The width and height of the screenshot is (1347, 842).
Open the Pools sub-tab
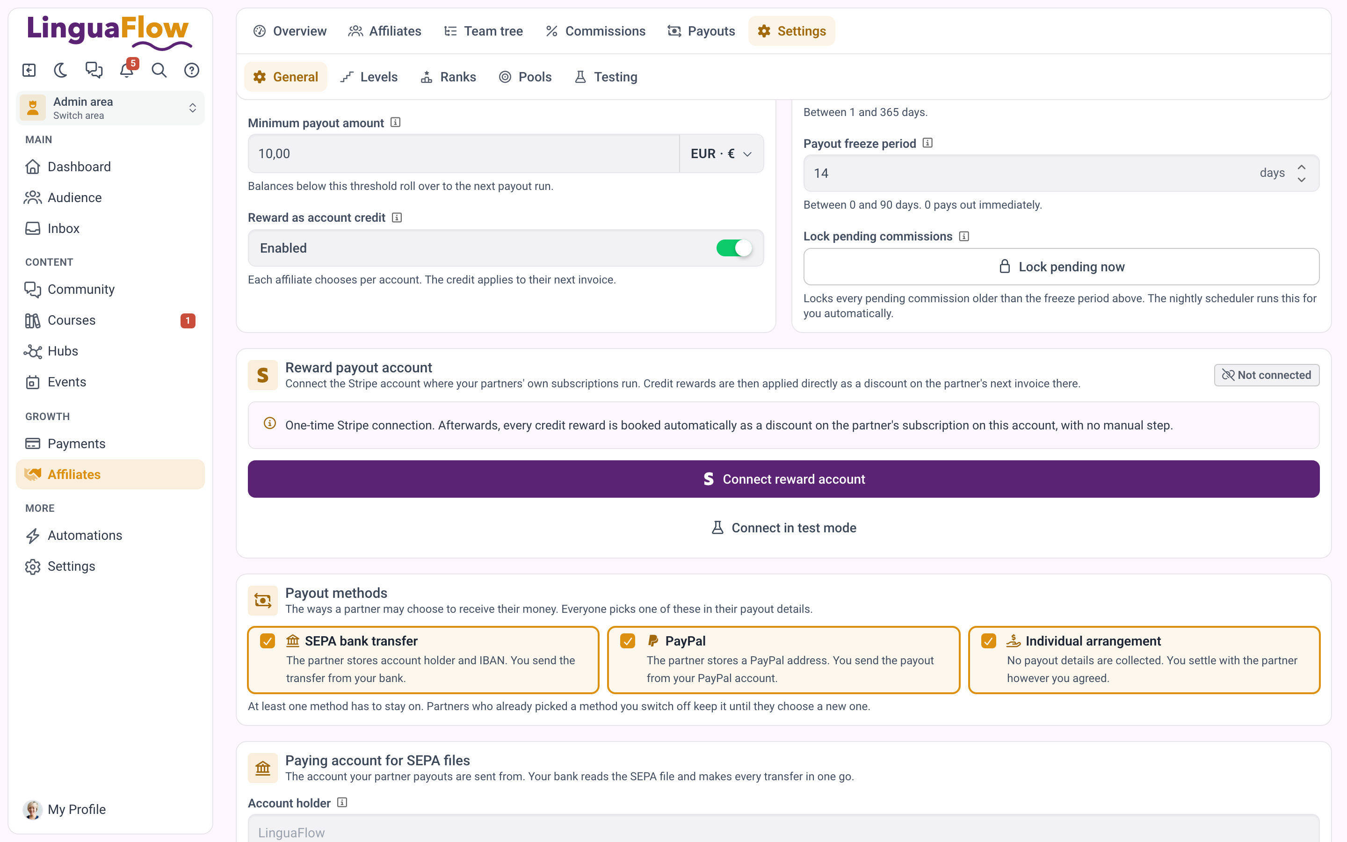tap(525, 77)
